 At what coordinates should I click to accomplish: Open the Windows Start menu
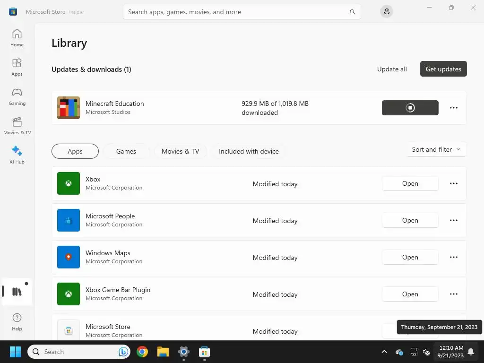click(15, 352)
